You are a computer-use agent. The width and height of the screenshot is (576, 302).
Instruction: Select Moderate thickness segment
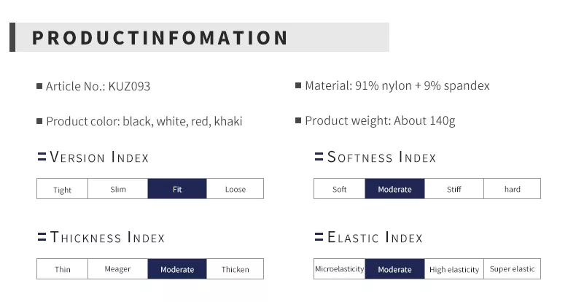click(x=177, y=269)
